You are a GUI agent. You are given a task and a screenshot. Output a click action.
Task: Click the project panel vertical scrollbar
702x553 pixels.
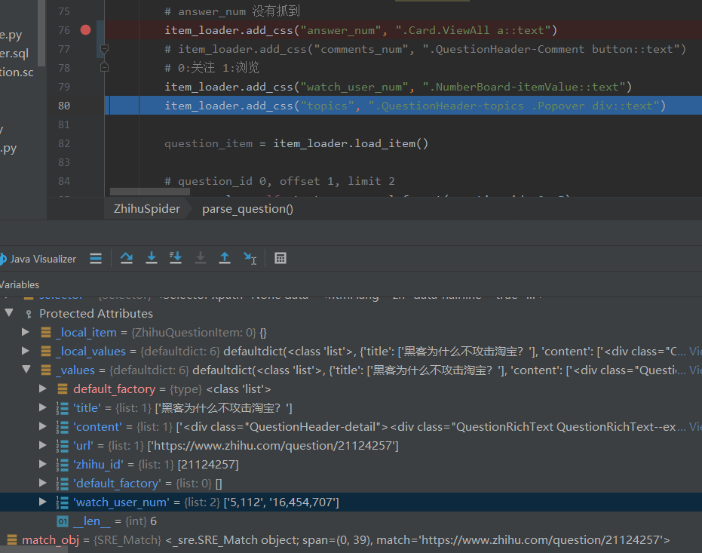pos(41,34)
